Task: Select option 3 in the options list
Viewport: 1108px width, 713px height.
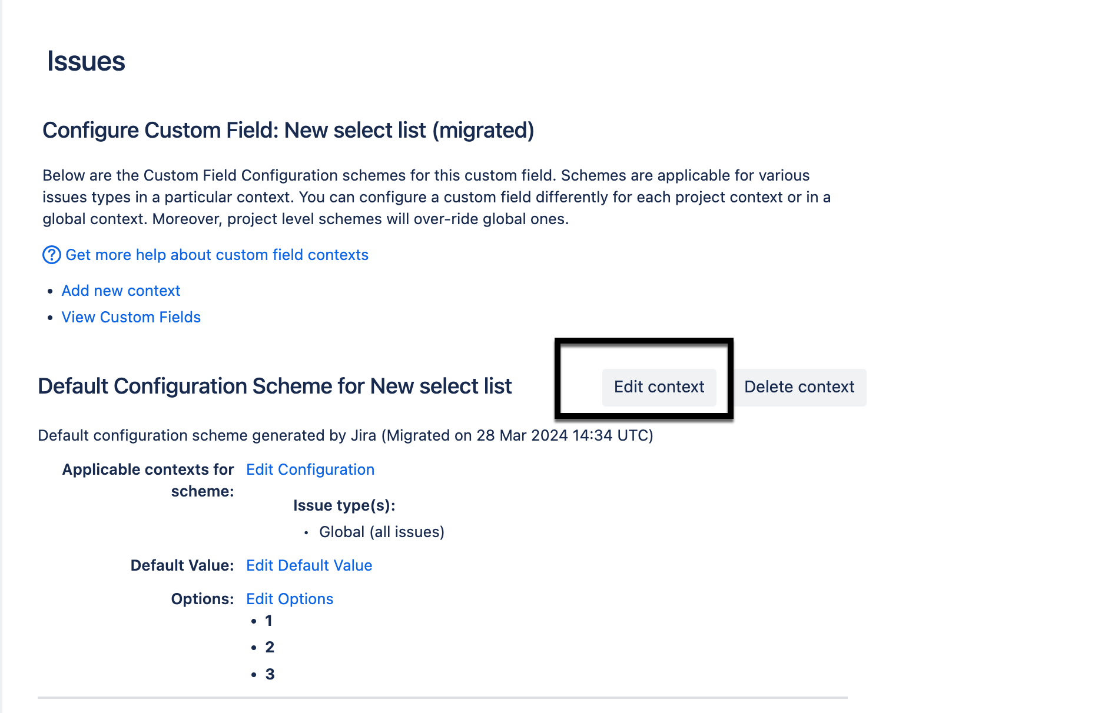Action: (x=270, y=674)
